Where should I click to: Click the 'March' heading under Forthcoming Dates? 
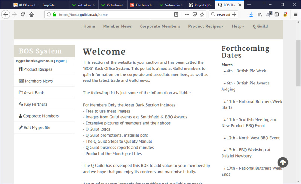pos(227,65)
